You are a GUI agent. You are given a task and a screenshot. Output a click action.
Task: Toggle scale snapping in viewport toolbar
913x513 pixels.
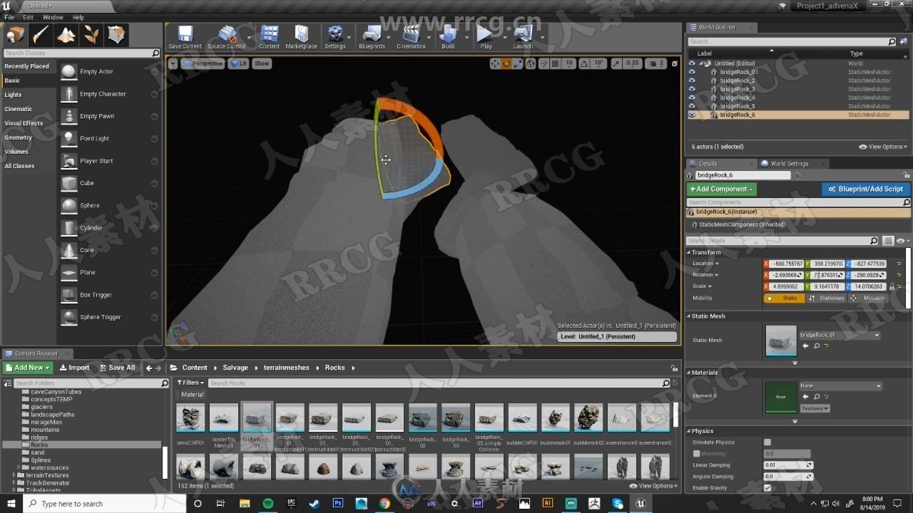coord(617,63)
